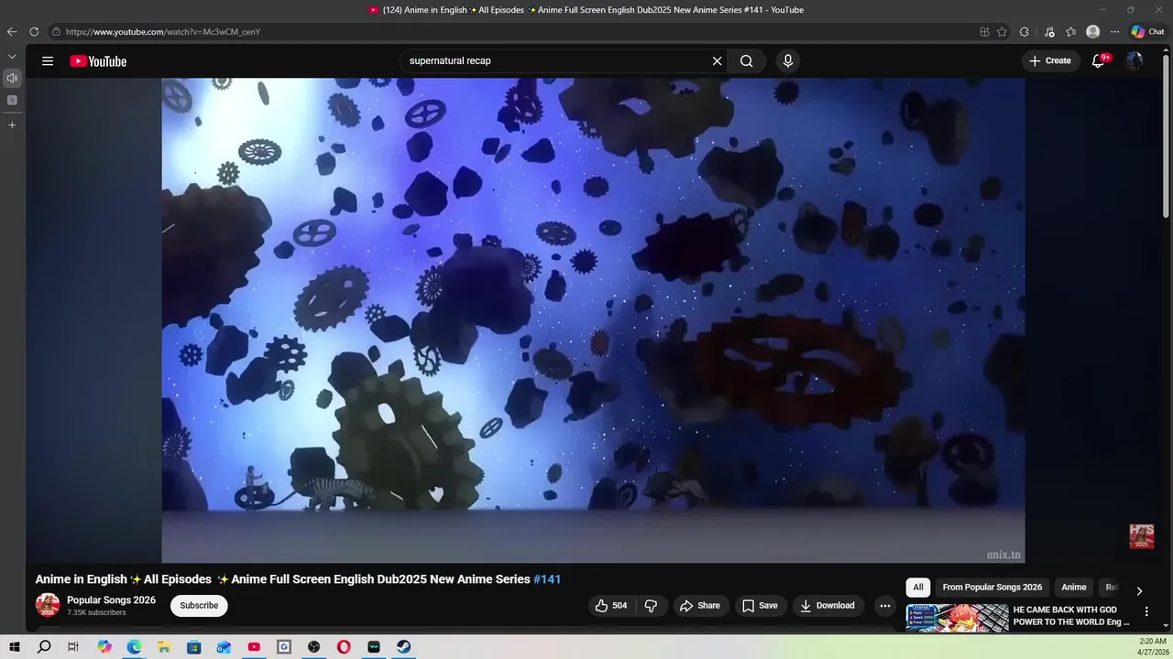Download this video
Image resolution: width=1173 pixels, height=659 pixels.
click(828, 606)
